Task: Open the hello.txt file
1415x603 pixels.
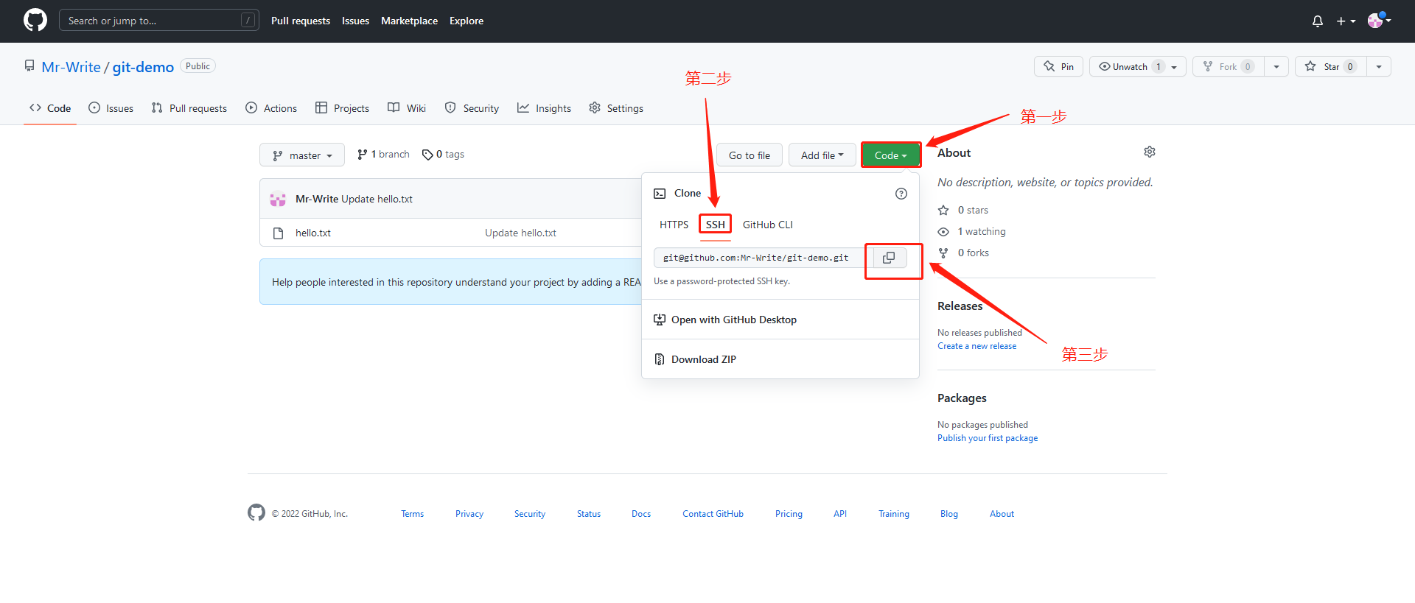Action: (313, 233)
